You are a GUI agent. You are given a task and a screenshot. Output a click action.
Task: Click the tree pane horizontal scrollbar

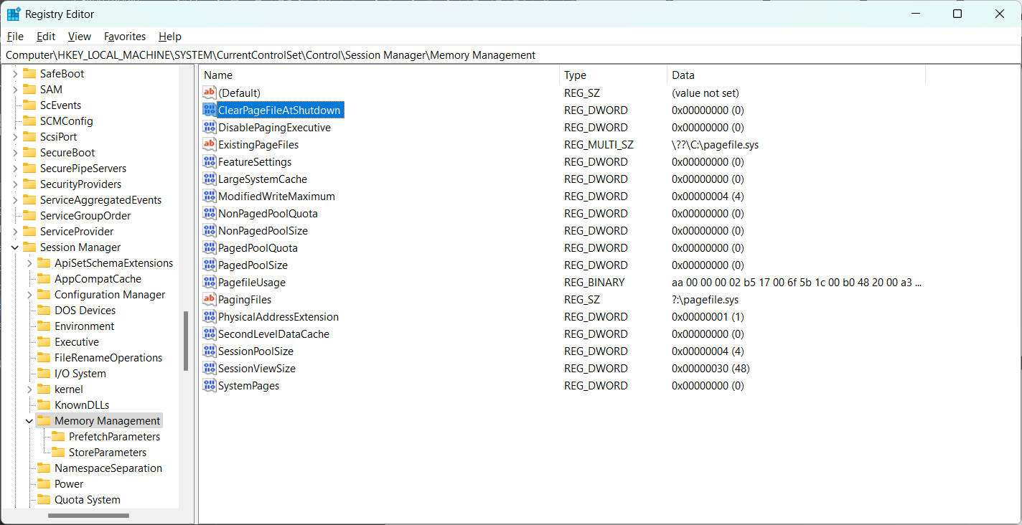point(88,516)
